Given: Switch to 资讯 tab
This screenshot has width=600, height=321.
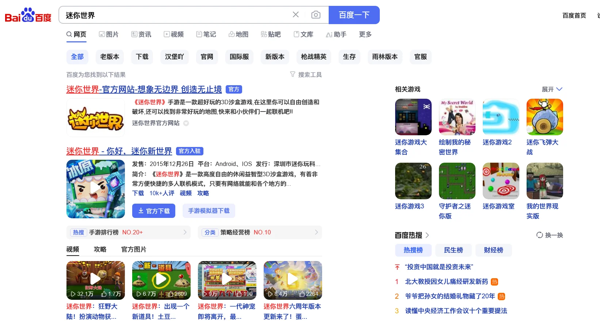Looking at the screenshot, I should [x=141, y=34].
